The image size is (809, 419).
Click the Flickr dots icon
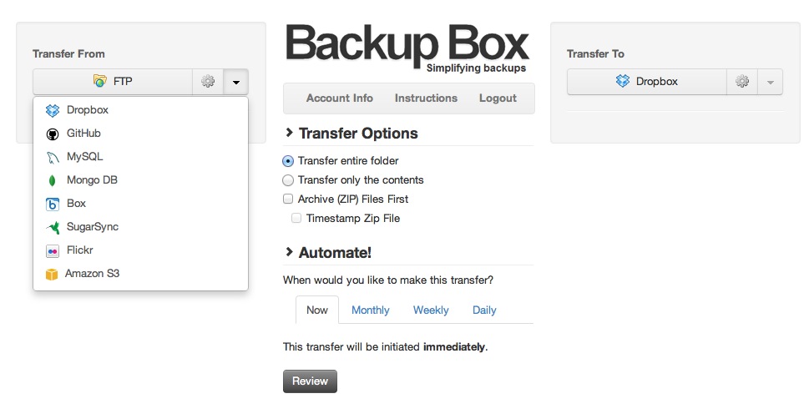click(x=53, y=251)
